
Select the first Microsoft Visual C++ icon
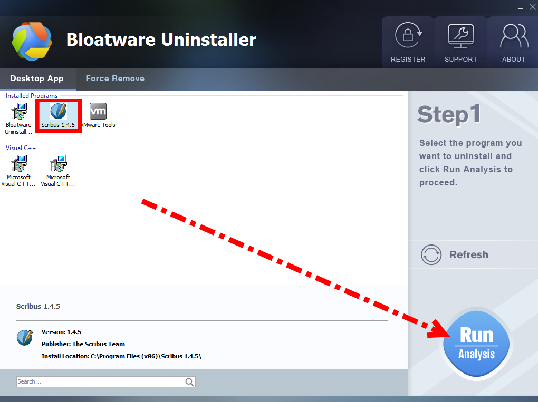19,163
